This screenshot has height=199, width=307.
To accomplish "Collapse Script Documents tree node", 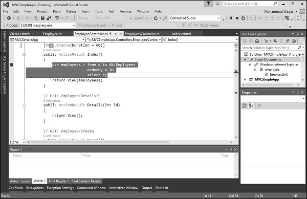I will [245, 59].
